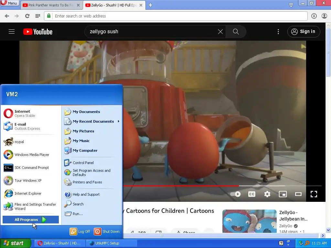Go back using the back arrow
331x248 pixels.
pos(7,16)
